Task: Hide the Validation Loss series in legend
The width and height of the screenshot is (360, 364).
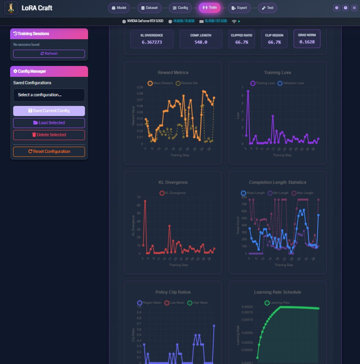Action: (x=280, y=83)
